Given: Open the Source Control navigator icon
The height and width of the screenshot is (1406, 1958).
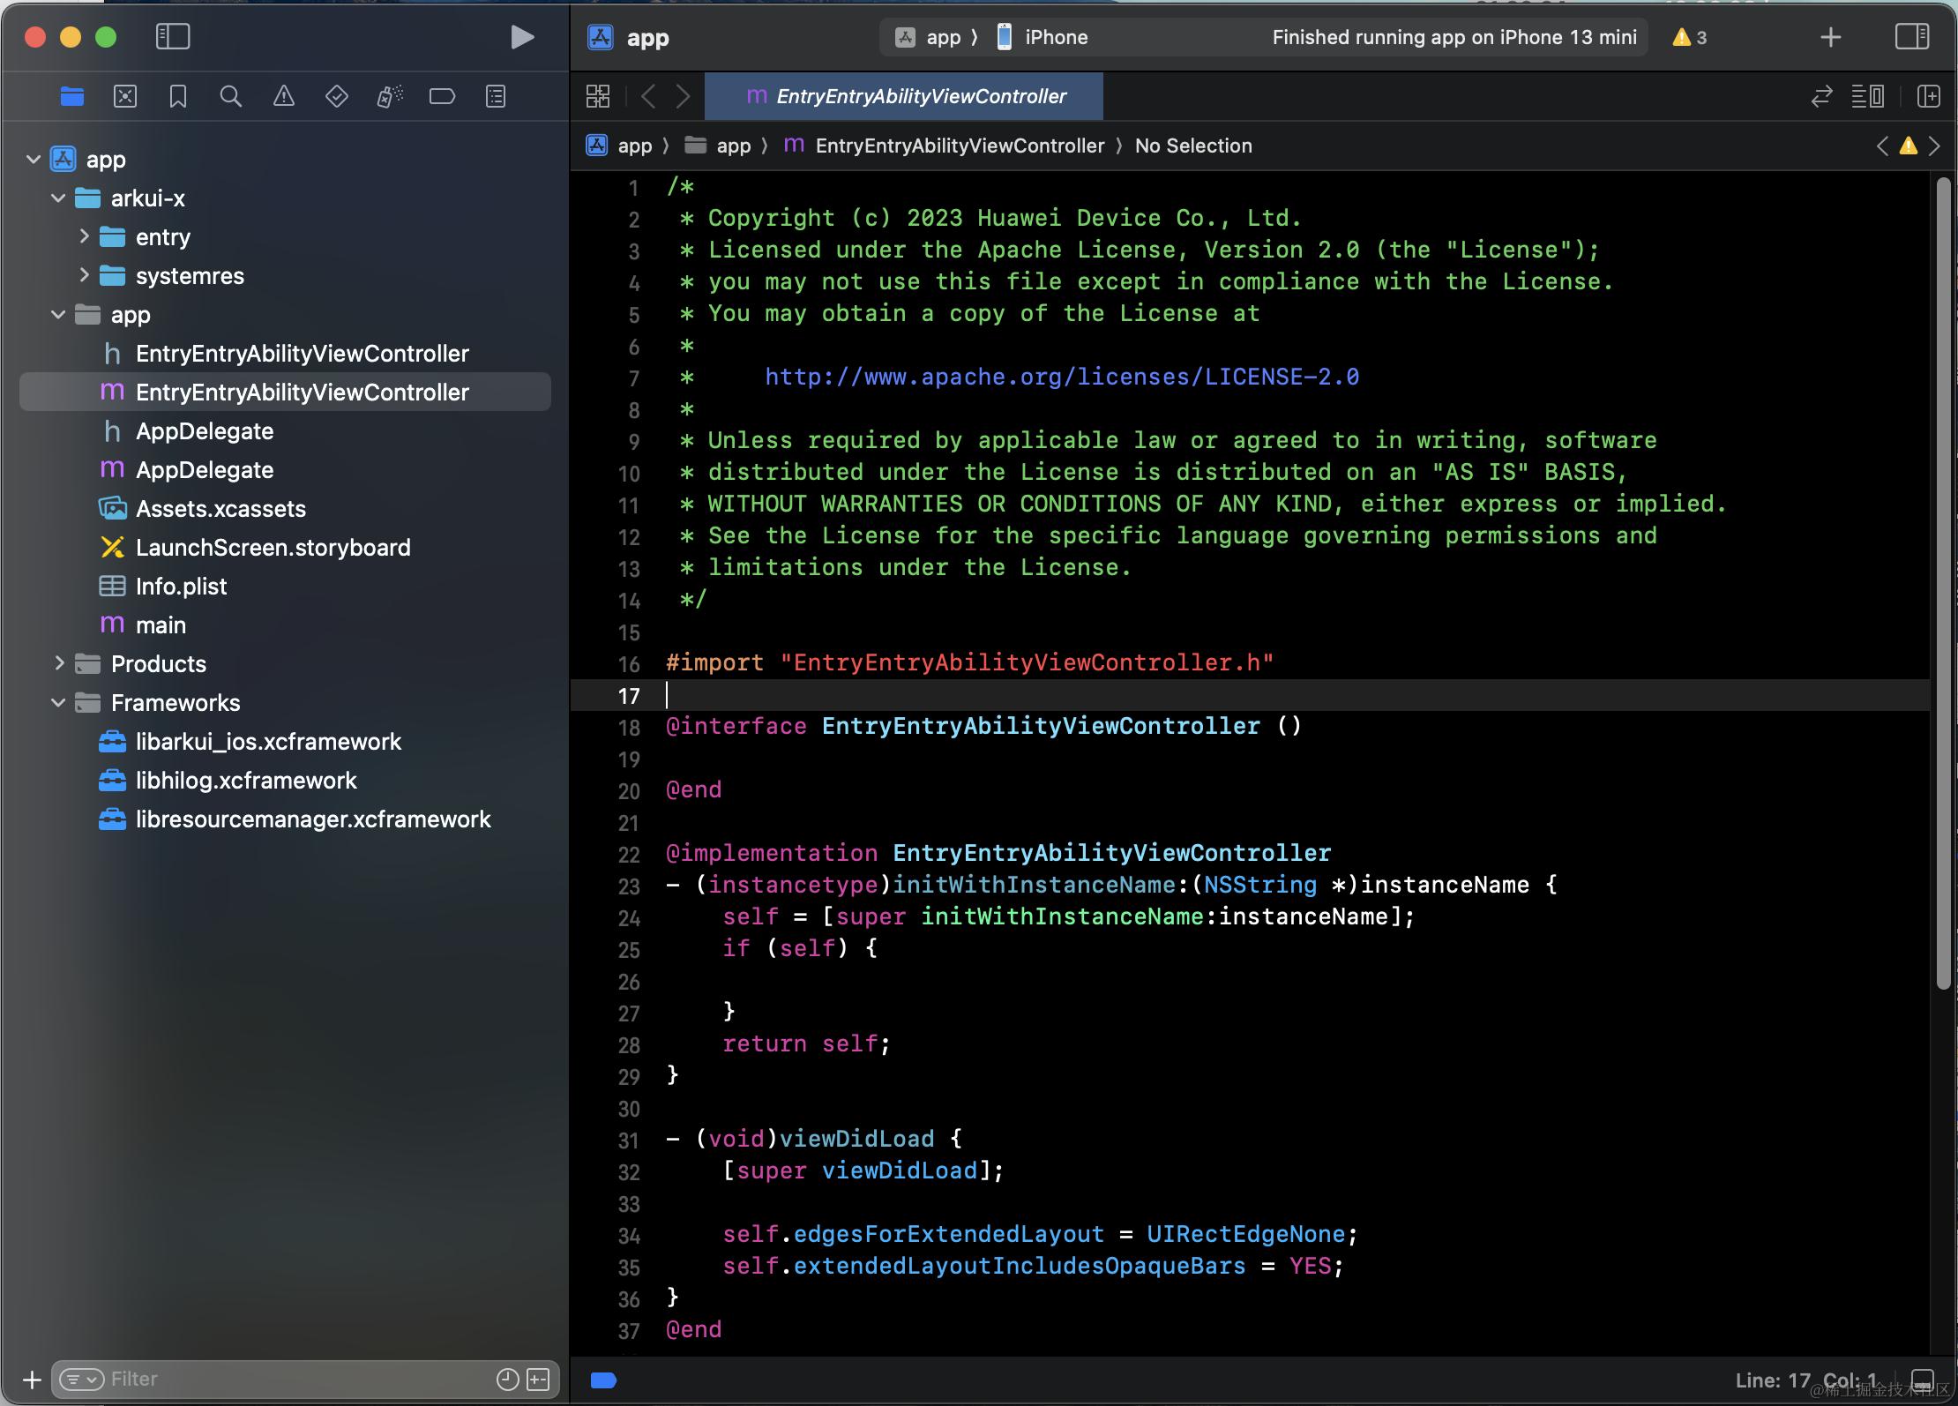Looking at the screenshot, I should (125, 96).
